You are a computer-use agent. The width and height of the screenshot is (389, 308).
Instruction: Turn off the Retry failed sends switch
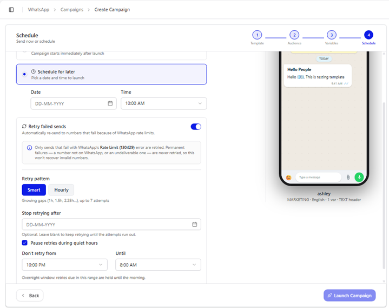click(x=196, y=127)
